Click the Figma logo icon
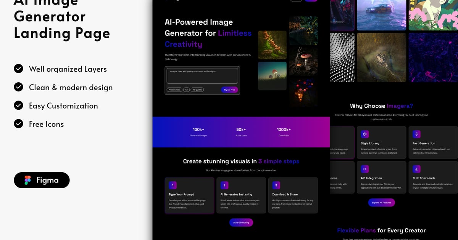The image size is (458, 240). click(27, 180)
